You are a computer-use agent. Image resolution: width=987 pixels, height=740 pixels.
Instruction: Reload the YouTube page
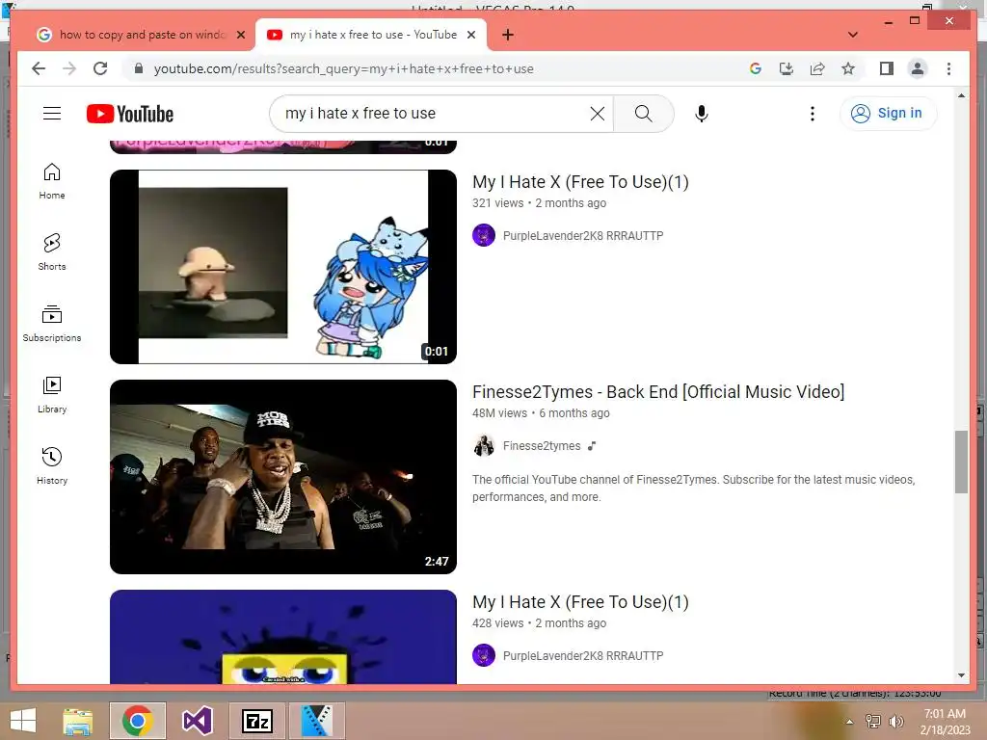pyautogui.click(x=100, y=68)
